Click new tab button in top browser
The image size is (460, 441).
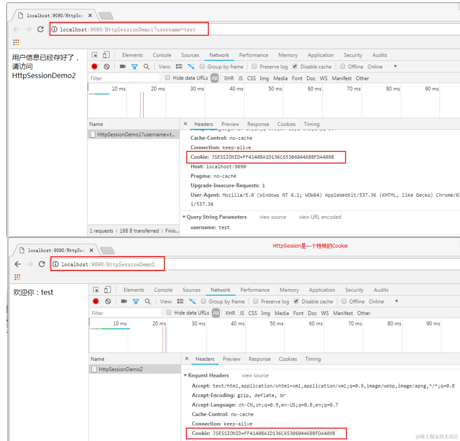(x=106, y=15)
